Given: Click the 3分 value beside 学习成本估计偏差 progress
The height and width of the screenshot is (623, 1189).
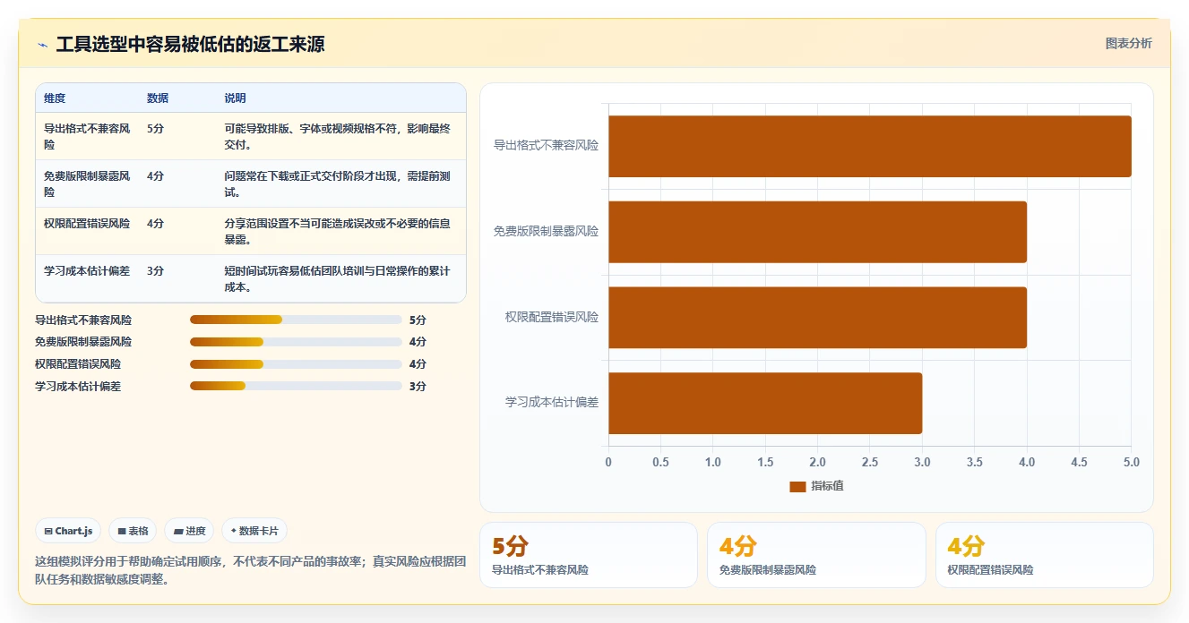Looking at the screenshot, I should pyautogui.click(x=418, y=387).
